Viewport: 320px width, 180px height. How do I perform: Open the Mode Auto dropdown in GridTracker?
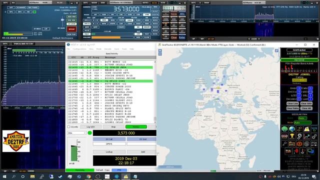[x=302, y=122]
